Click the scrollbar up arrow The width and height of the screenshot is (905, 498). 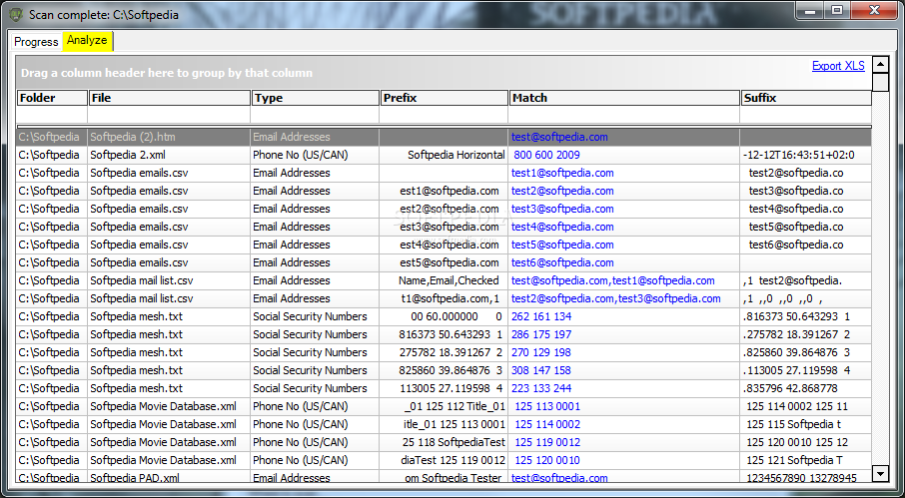pos(880,64)
